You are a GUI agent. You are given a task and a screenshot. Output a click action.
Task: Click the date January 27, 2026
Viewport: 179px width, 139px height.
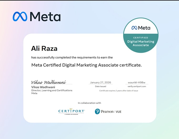101,82
